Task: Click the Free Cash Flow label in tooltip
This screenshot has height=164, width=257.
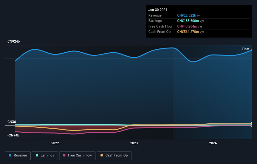Action: 160,26
